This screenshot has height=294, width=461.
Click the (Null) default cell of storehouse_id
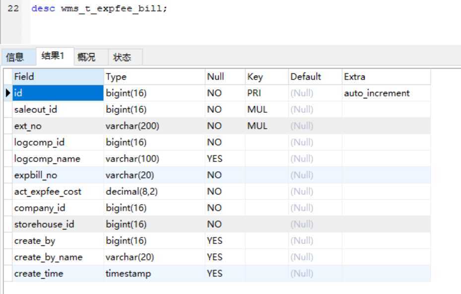[x=316, y=224]
